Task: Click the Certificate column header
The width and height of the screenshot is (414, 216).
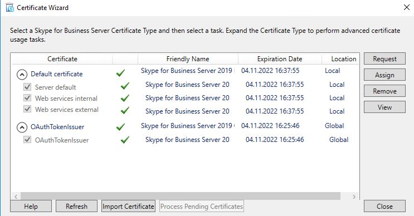Action: [62, 59]
